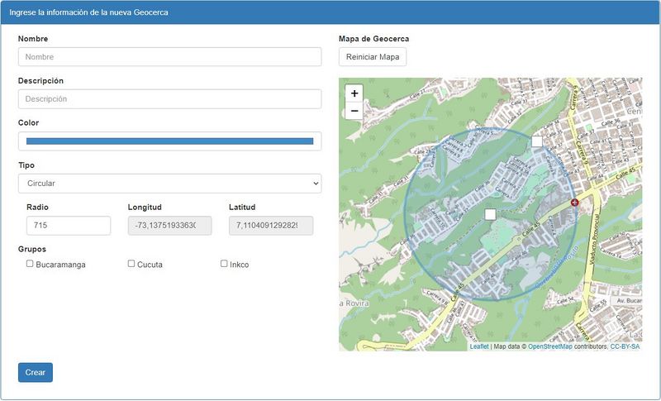Click the Longitud coordinate field
This screenshot has width=661, height=401.
click(x=169, y=226)
